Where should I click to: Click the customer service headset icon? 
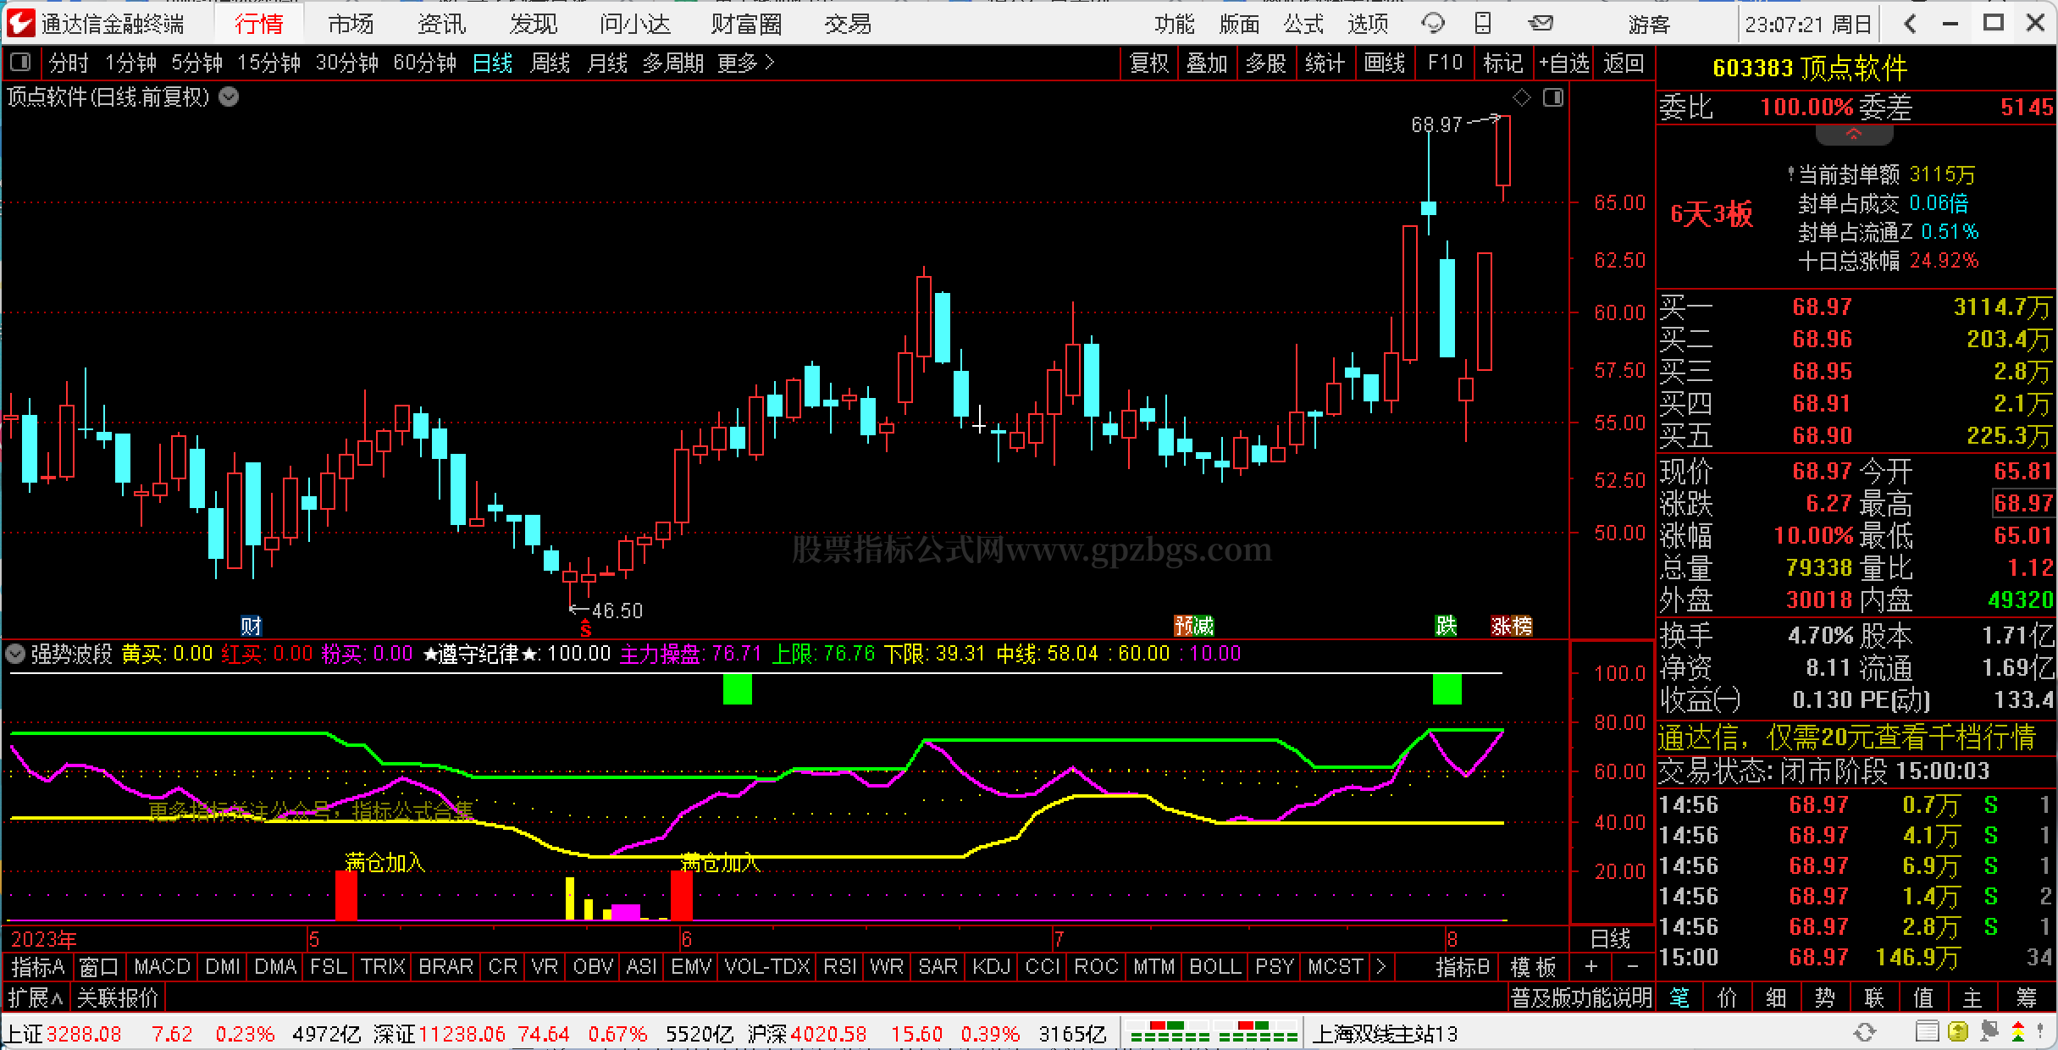coord(1433,24)
